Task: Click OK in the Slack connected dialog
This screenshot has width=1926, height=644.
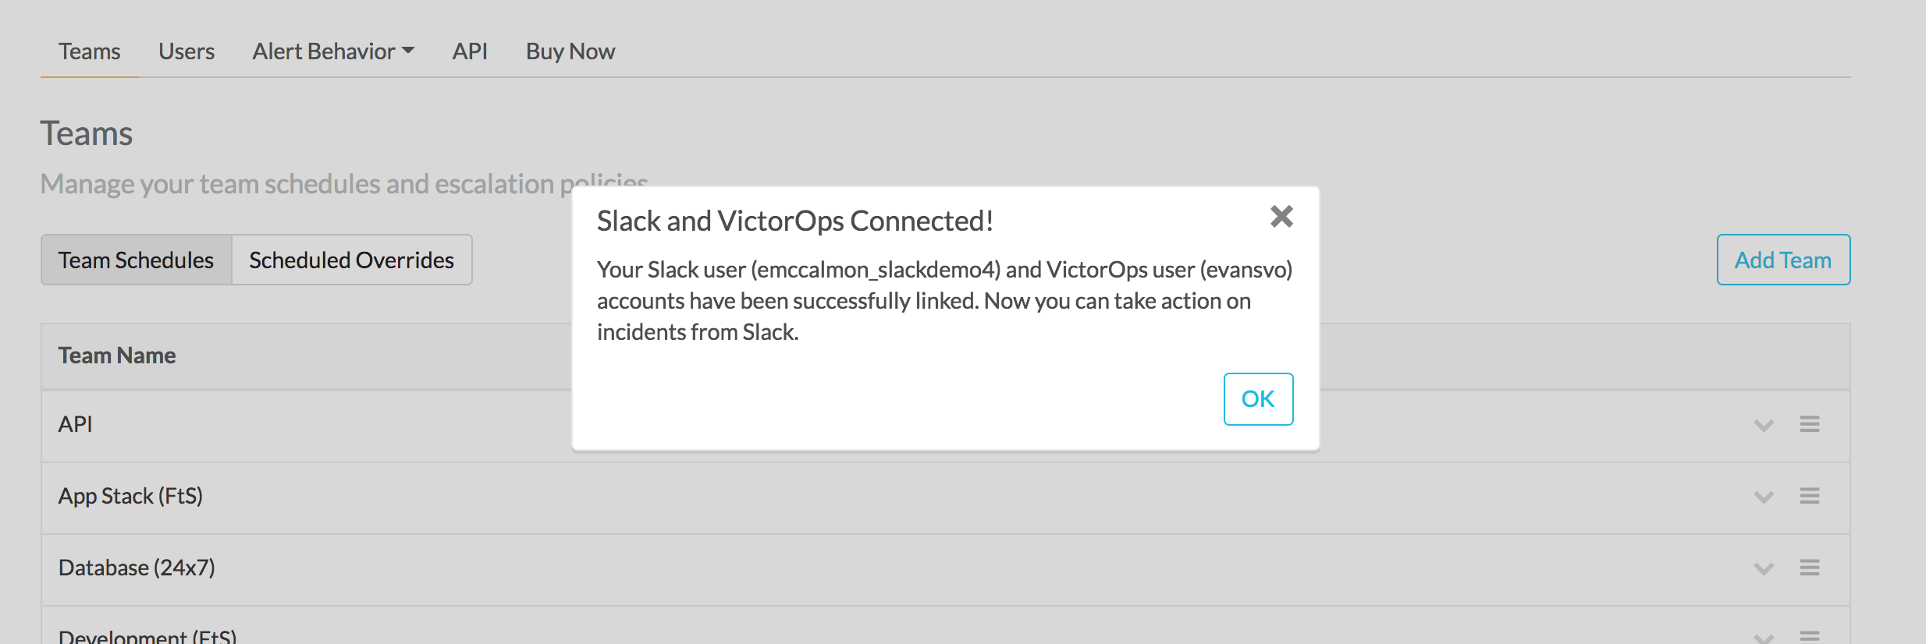Action: pyautogui.click(x=1258, y=399)
